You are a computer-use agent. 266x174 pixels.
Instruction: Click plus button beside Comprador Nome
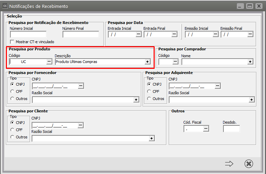click(250, 62)
